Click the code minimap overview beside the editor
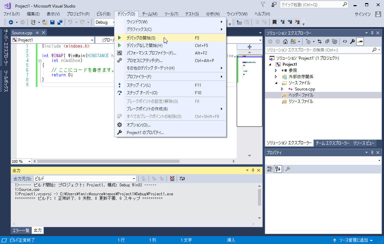The image size is (384, 244). click(x=250, y=90)
